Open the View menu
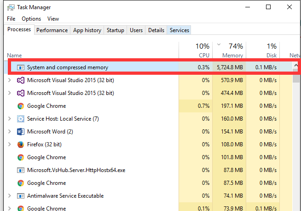301x211 pixels. coord(53,19)
